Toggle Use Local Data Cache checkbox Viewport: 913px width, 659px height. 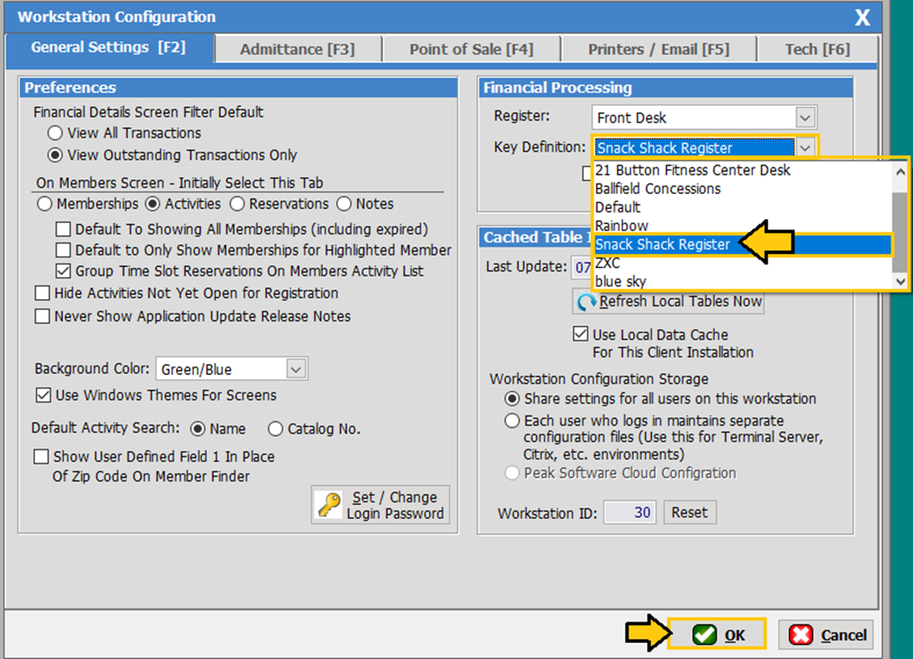coord(581,335)
